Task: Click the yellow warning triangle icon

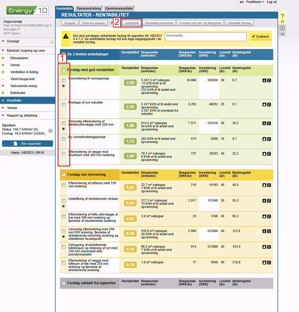Action: [66, 36]
